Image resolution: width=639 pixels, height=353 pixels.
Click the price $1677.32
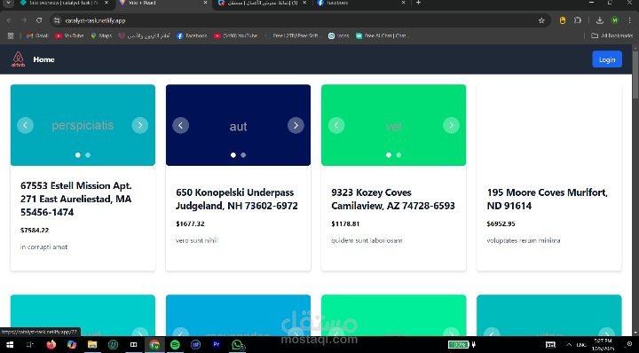coord(190,224)
